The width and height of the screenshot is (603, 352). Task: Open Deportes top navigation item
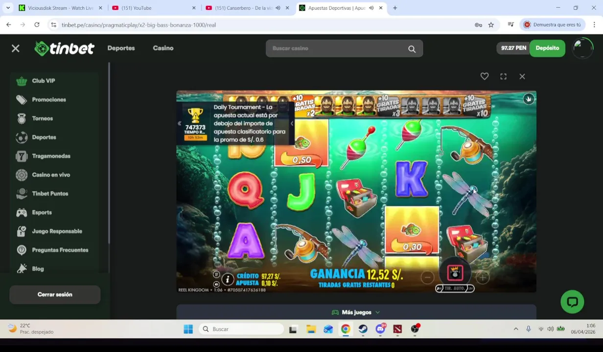(x=121, y=48)
